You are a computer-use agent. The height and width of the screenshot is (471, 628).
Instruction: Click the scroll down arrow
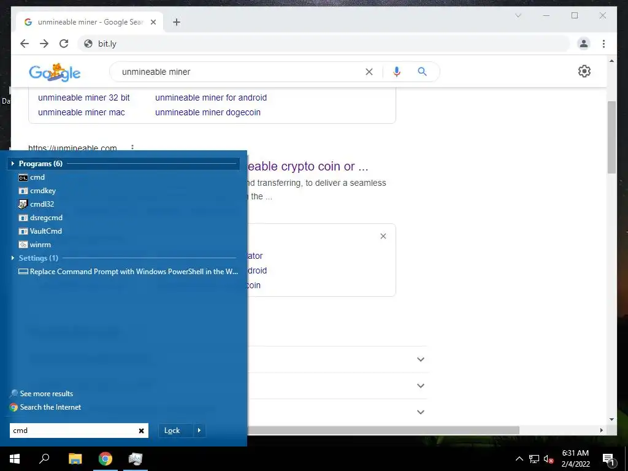tap(611, 419)
